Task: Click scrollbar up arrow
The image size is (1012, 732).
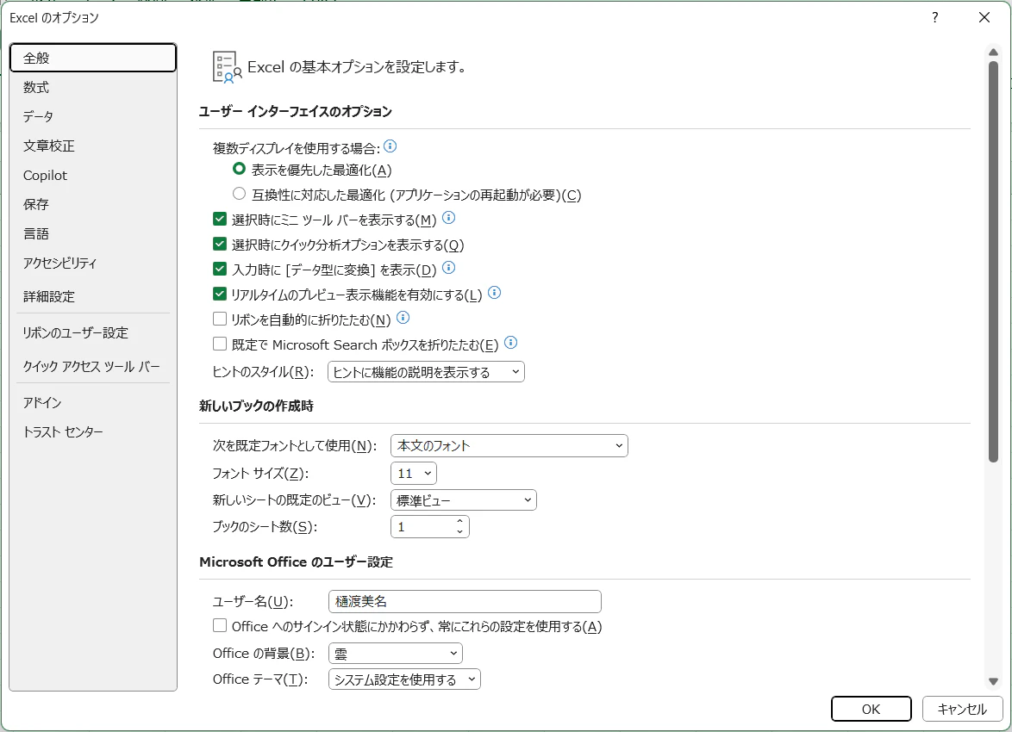Action: coord(993,52)
